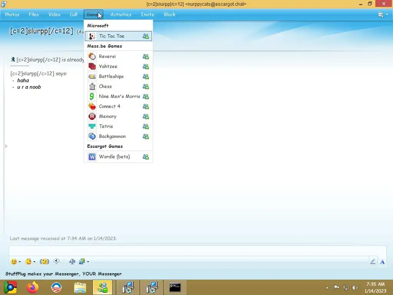The height and width of the screenshot is (295, 393).
Task: Insert an emoticon with the smiley icon
Action: click(14, 262)
